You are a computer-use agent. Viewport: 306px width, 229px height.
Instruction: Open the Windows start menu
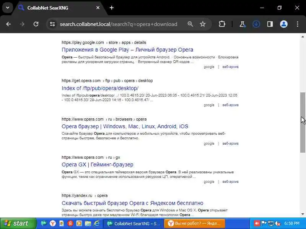pyautogui.click(x=18, y=223)
